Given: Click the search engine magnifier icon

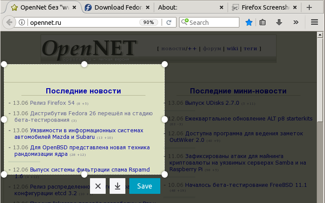Looking at the screenshot, I should [185, 22].
